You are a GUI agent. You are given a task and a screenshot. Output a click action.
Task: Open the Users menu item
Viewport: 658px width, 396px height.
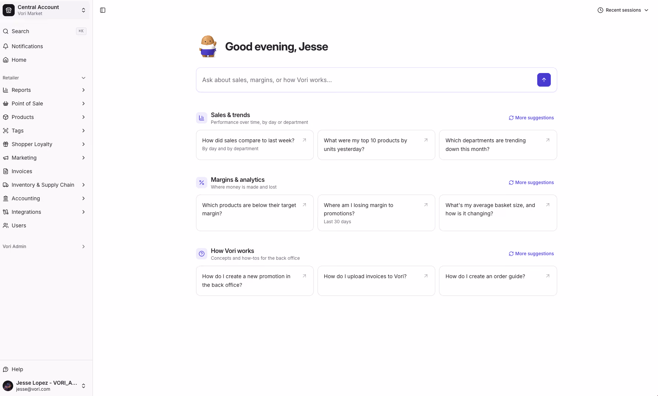tap(45, 225)
